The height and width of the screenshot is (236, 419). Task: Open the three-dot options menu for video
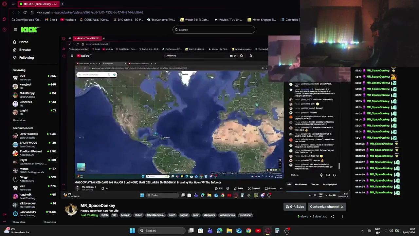point(342,216)
